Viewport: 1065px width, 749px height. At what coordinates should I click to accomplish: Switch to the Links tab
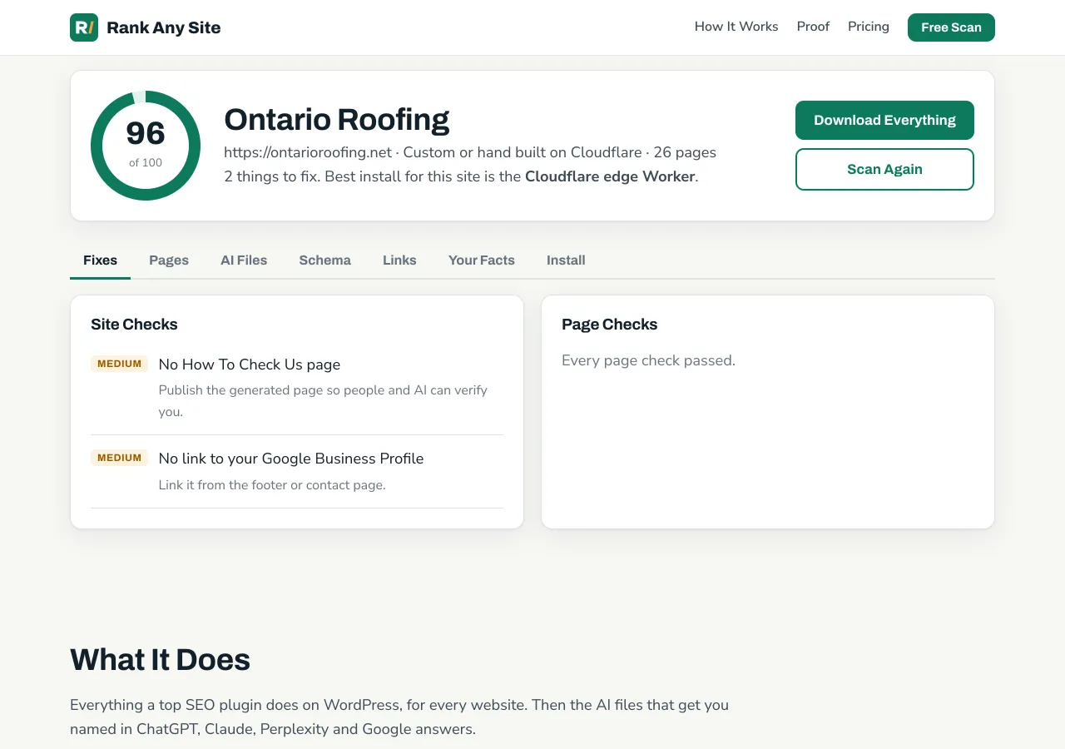[x=399, y=260]
